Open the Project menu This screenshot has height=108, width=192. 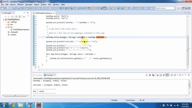click(x=43, y=4)
